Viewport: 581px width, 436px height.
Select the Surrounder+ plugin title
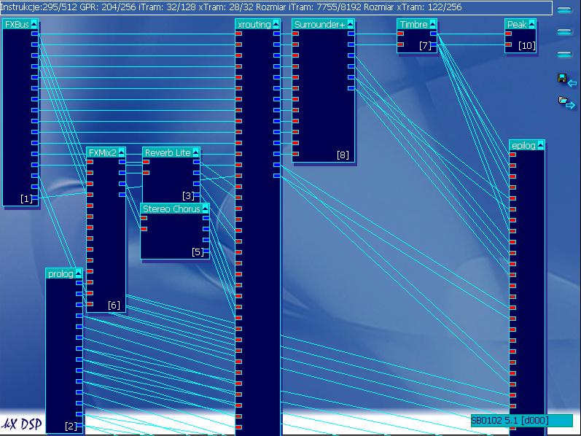click(319, 25)
